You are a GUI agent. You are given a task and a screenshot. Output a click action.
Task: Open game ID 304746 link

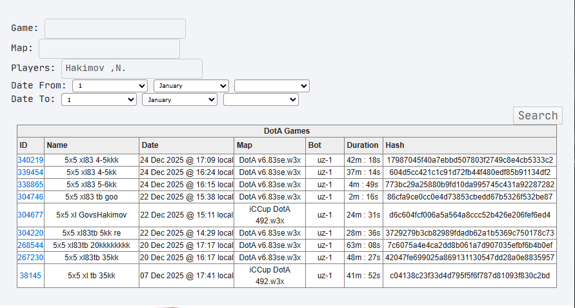tap(30, 197)
